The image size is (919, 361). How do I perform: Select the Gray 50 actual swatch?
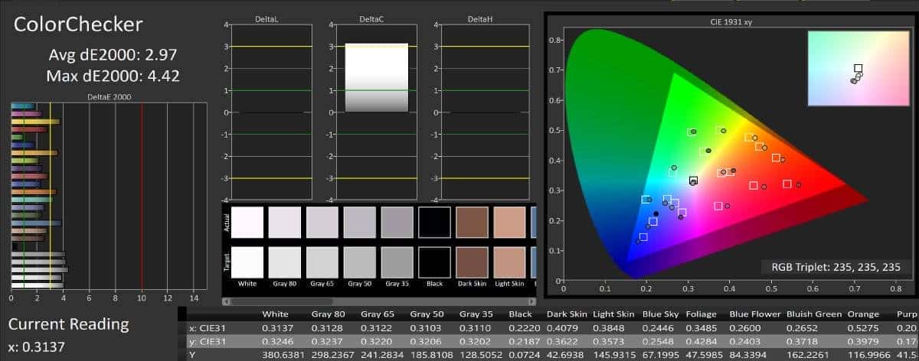[359, 223]
